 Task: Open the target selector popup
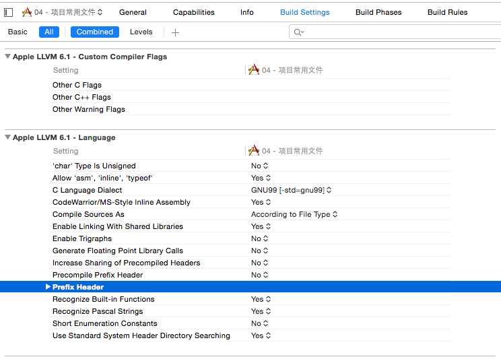[x=63, y=12]
